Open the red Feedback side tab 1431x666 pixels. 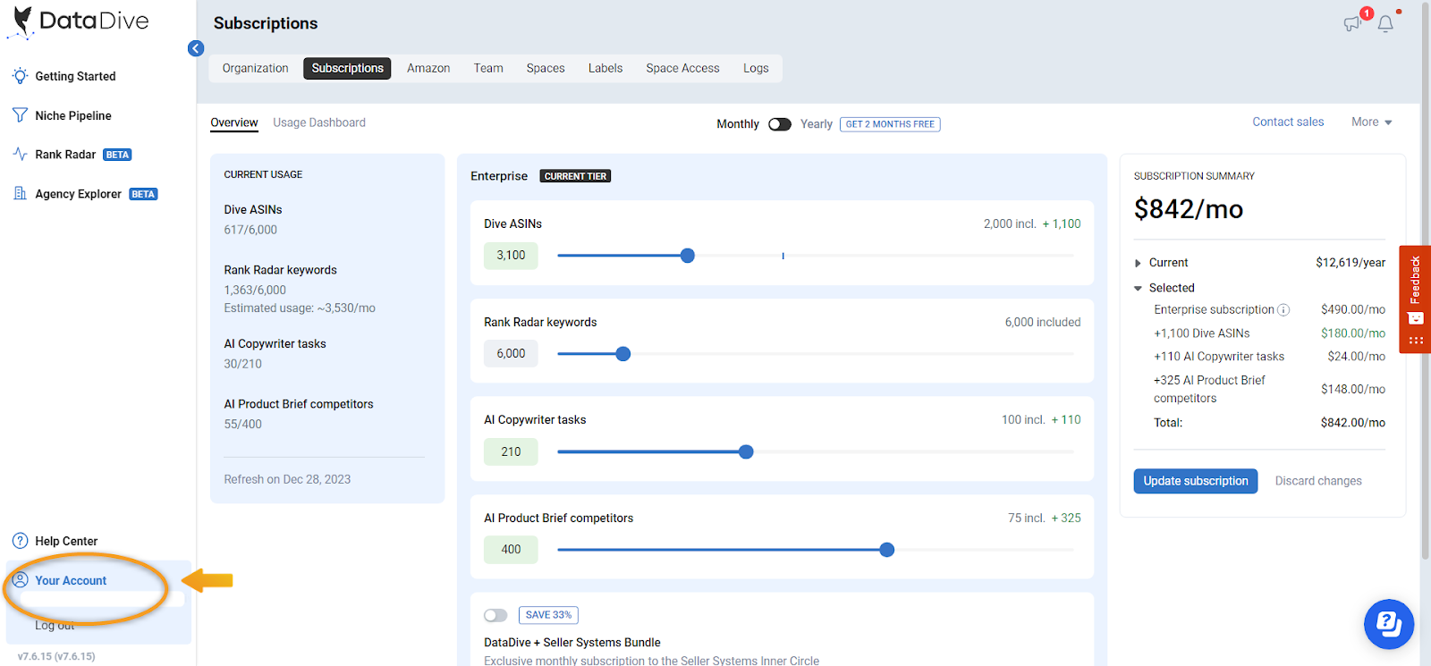1415,299
